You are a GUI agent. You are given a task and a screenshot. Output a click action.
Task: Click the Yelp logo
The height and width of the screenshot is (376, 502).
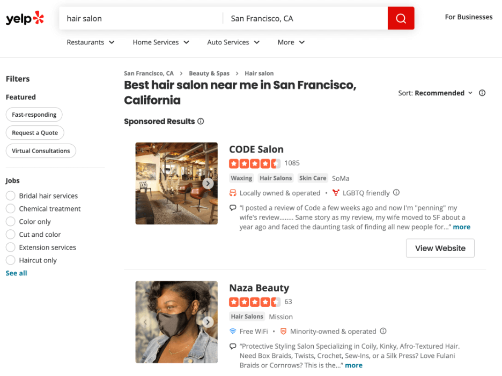point(25,18)
